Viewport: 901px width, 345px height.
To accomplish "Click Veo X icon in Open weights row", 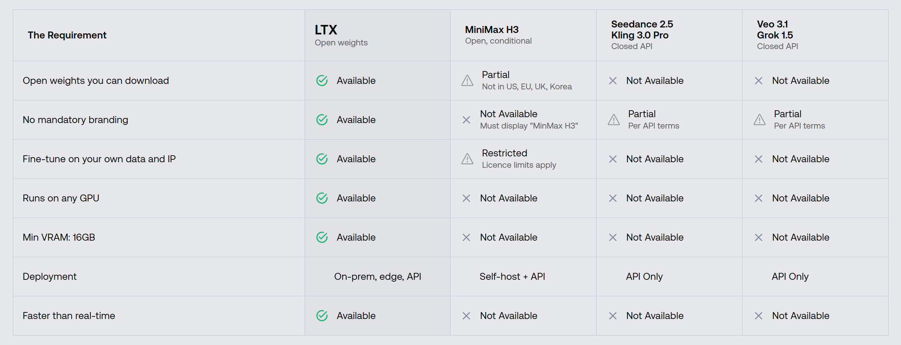I will click(759, 81).
